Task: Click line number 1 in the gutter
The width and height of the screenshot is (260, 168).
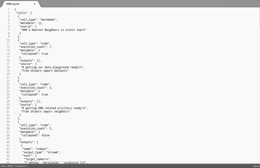Action: click(x=9, y=9)
